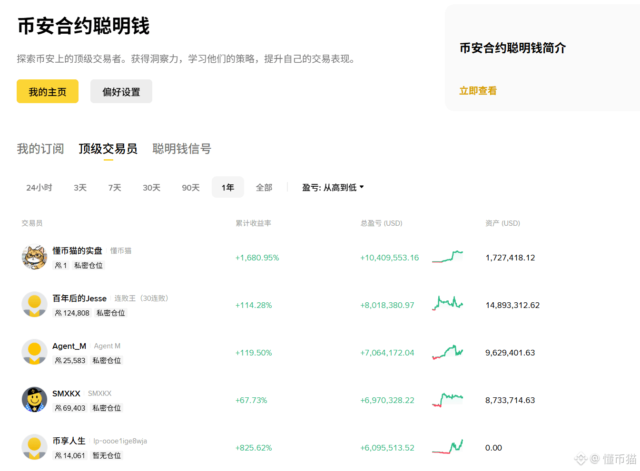640x471 pixels.
Task: Select the 顶级交易员 tab
Action: point(108,149)
